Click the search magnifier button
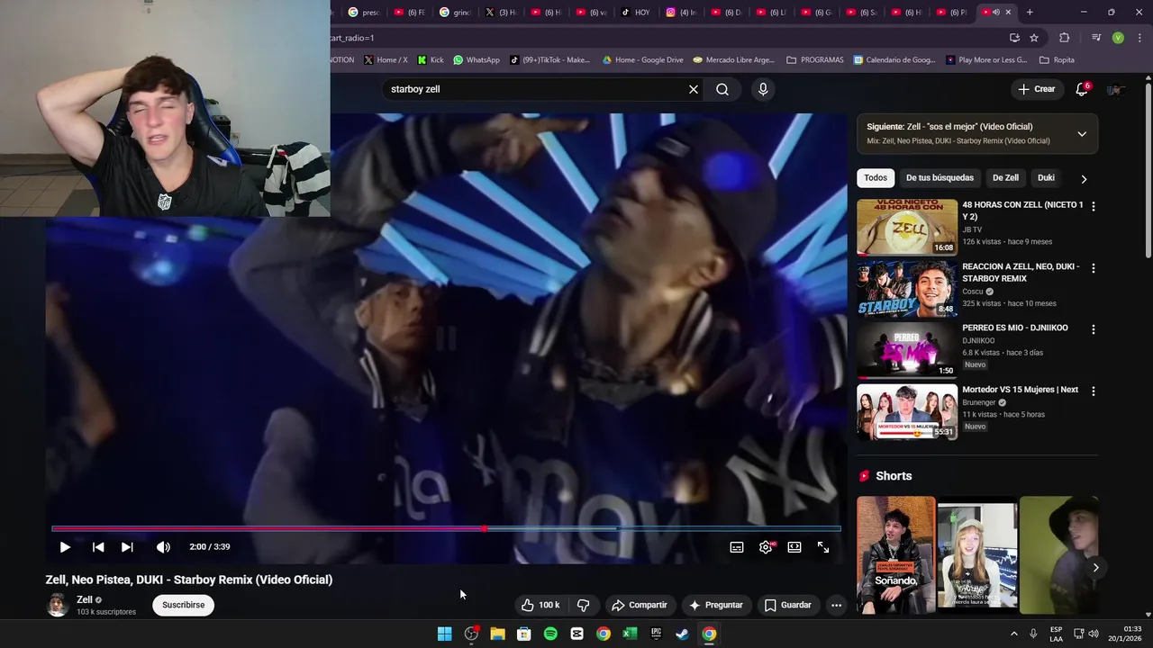The height and width of the screenshot is (648, 1153). pyautogui.click(x=722, y=89)
